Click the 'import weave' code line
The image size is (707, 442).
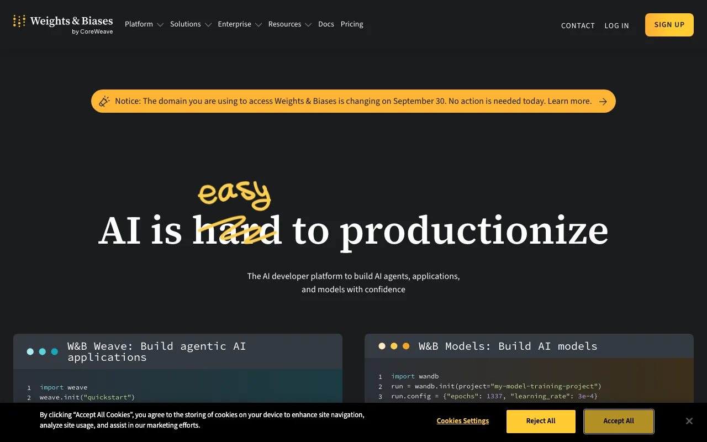64,387
